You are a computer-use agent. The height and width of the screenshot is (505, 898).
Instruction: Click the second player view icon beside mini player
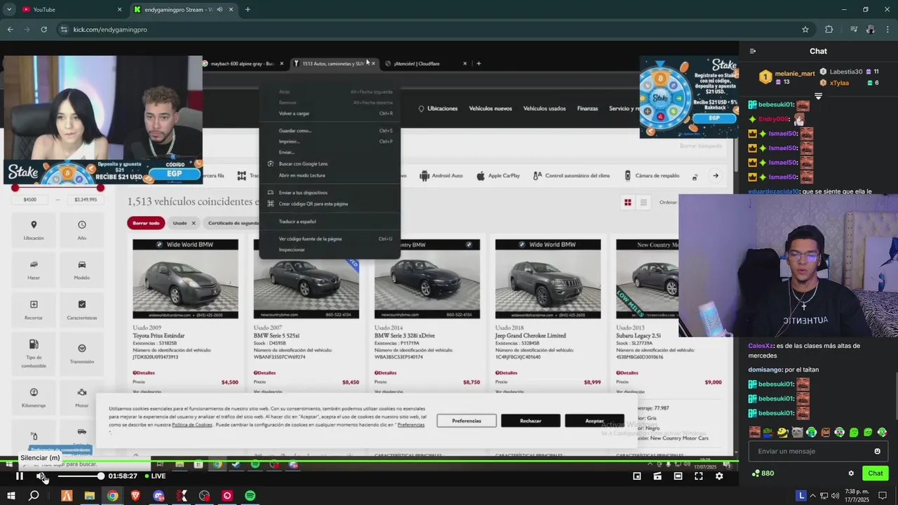[657, 476]
